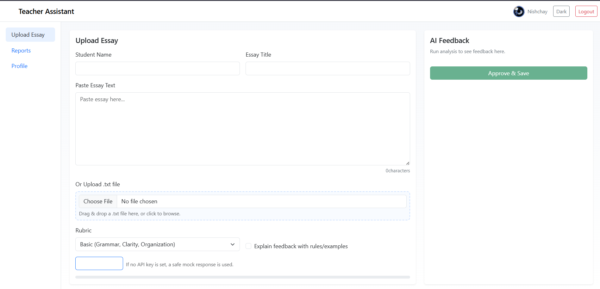The width and height of the screenshot is (600, 289).
Task: Enable Explain feedback with rules/examples
Action: click(x=249, y=246)
